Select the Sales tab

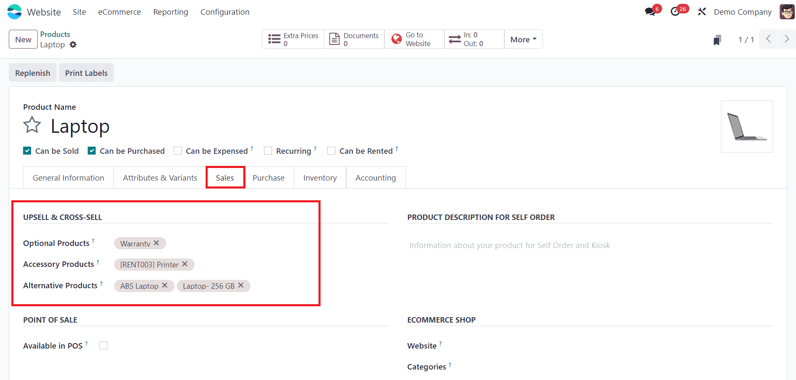coord(225,178)
